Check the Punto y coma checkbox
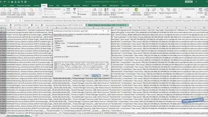 pos(56,43)
